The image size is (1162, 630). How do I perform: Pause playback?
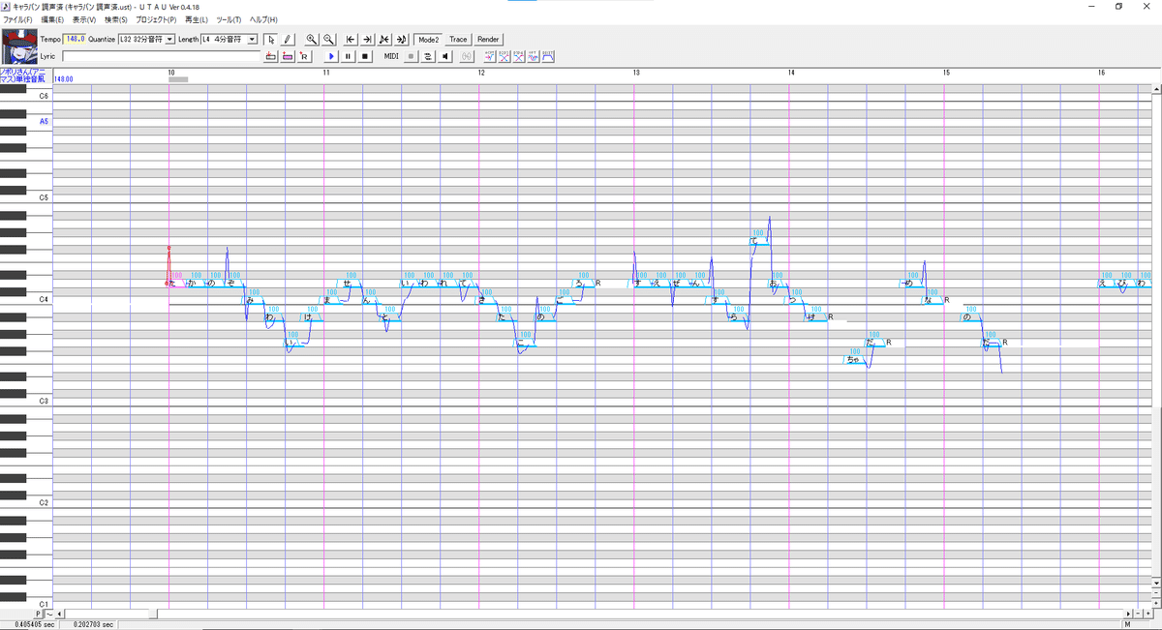348,56
